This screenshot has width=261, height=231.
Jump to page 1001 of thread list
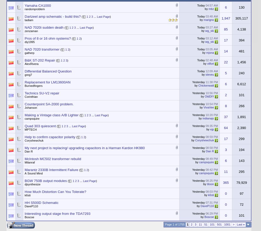[x=227, y=224]
